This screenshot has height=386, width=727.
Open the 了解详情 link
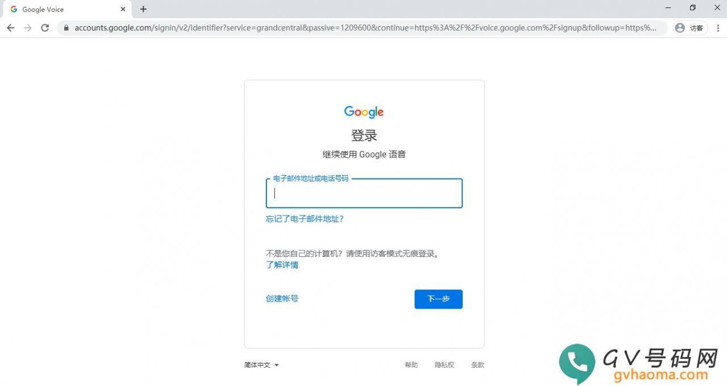[x=282, y=265]
